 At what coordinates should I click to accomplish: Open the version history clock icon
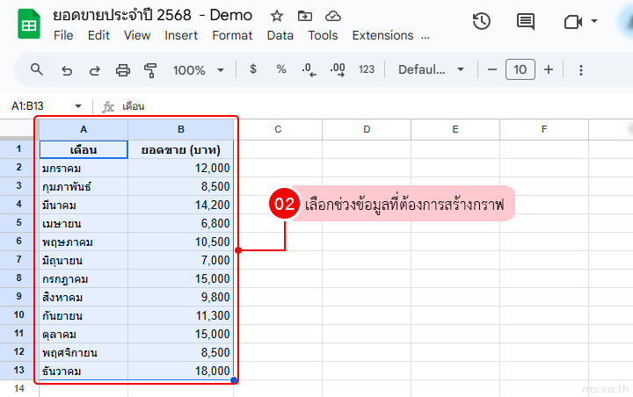(481, 22)
